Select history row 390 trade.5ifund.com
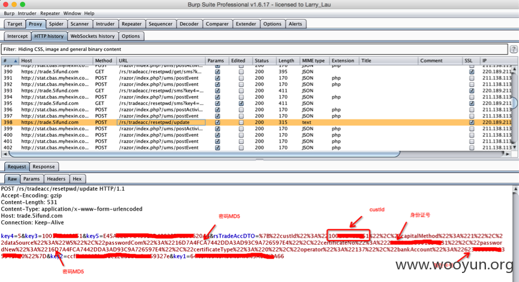 [x=257, y=72]
